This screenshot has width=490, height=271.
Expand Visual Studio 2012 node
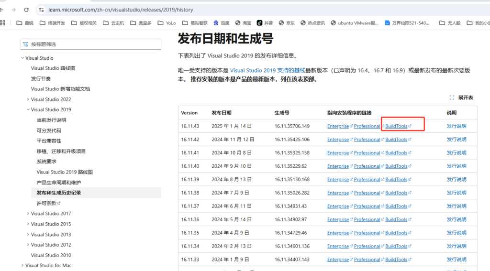click(x=28, y=245)
